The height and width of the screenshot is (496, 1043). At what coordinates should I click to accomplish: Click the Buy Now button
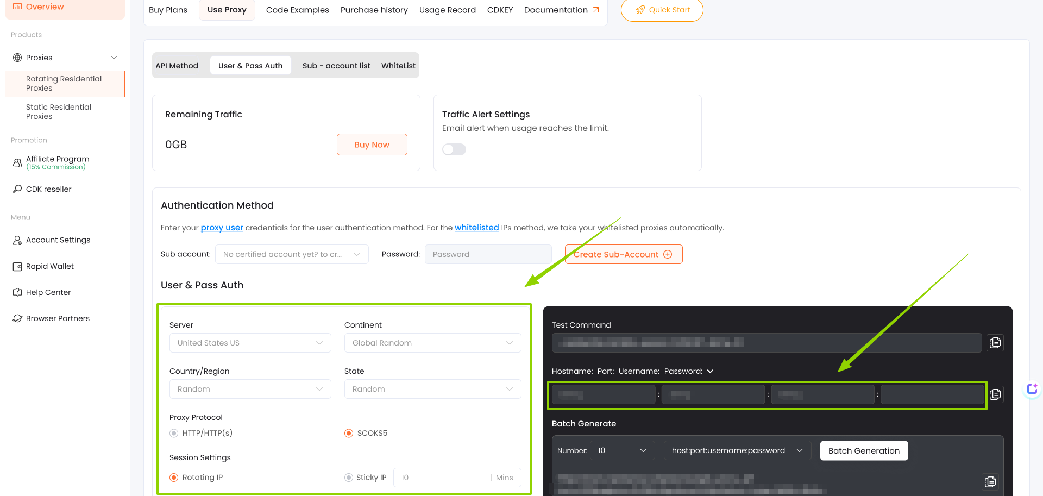pos(372,145)
